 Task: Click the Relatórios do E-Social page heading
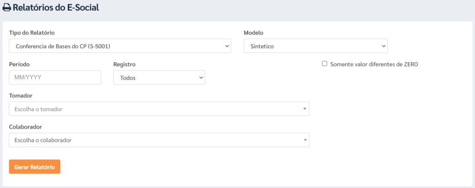[x=56, y=7]
